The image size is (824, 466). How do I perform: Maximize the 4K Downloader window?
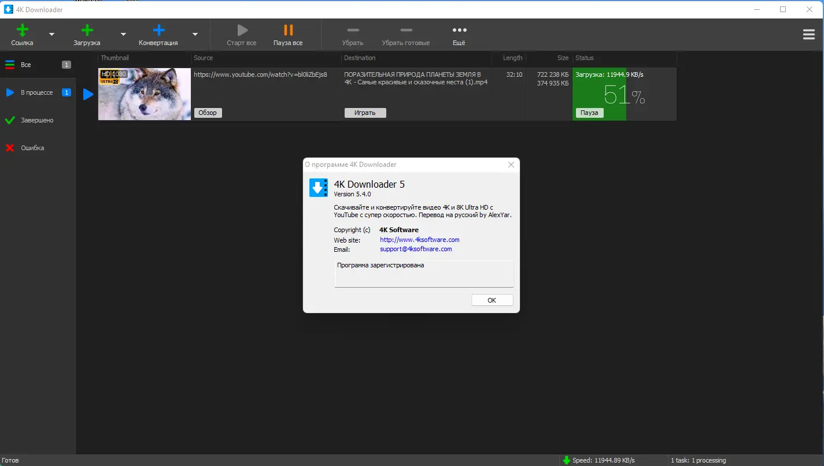click(783, 9)
